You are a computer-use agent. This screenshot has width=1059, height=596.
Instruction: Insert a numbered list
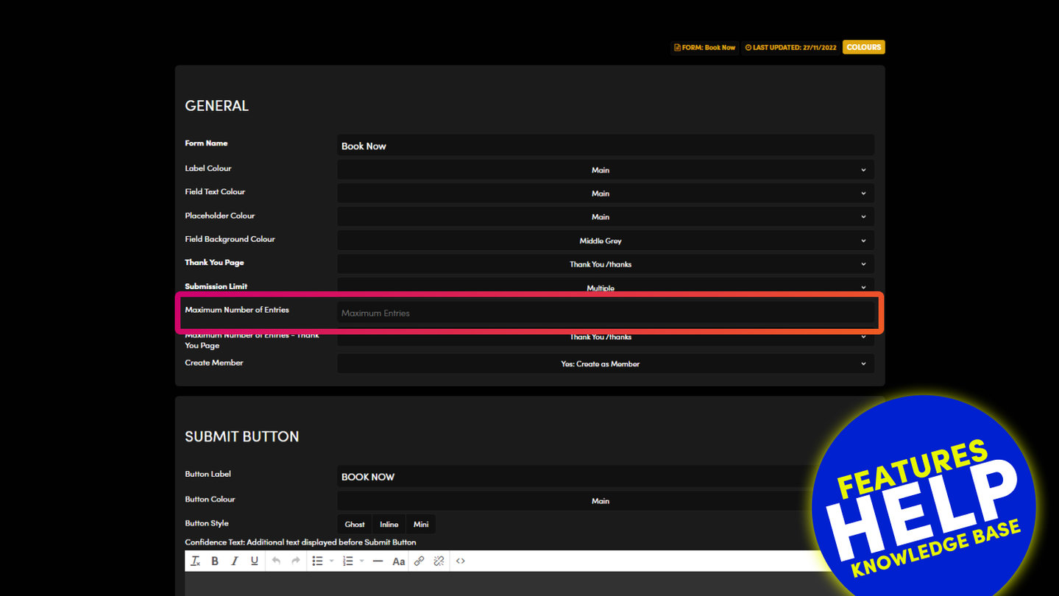tap(348, 561)
